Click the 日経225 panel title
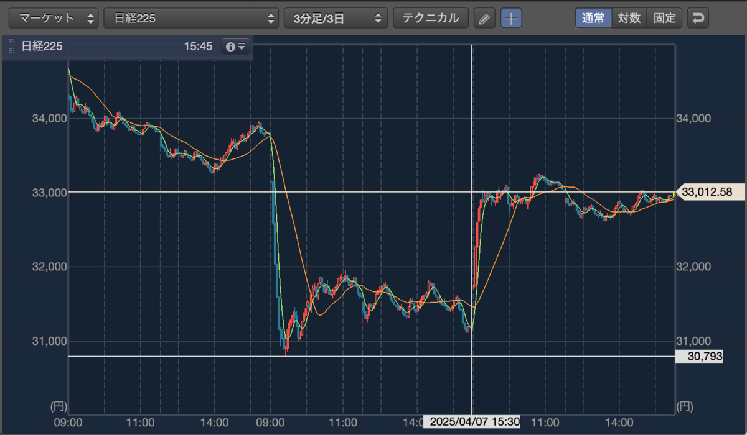This screenshot has height=435, width=747. pos(42,47)
